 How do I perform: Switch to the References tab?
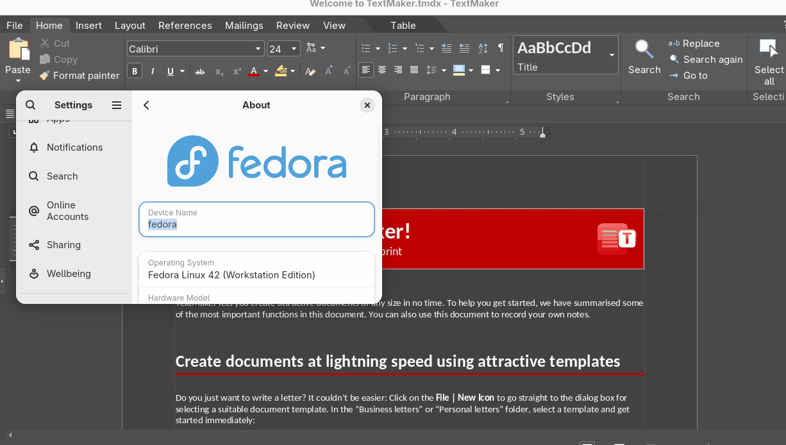185,26
